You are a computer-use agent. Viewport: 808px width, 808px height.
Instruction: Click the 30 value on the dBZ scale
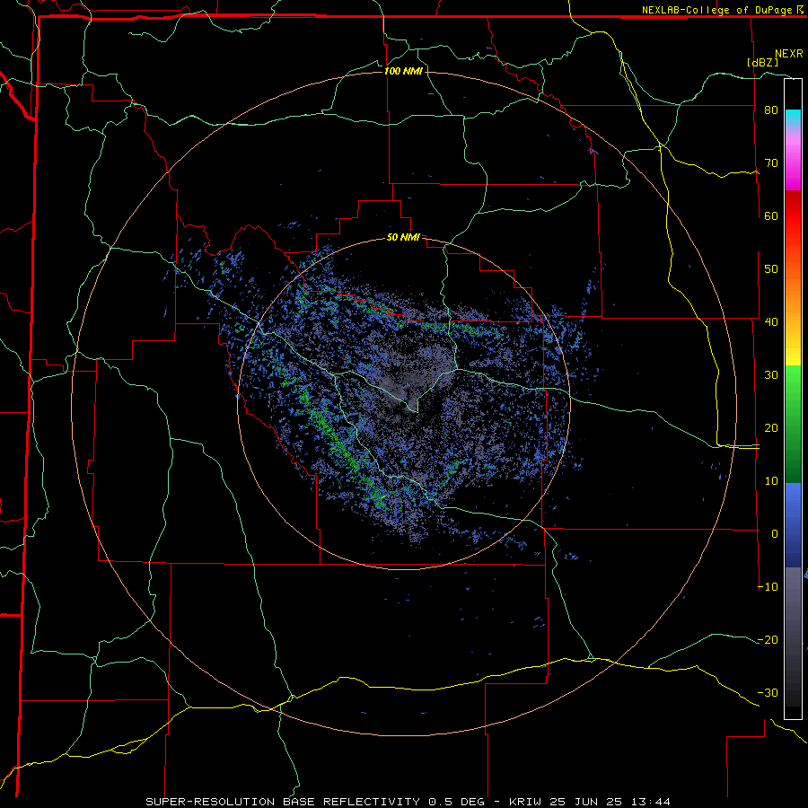pyautogui.click(x=771, y=375)
